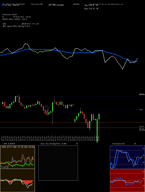Click the 'Day Vol: 0 M' label
This screenshot has height=192, width=145.
click(91, 8)
